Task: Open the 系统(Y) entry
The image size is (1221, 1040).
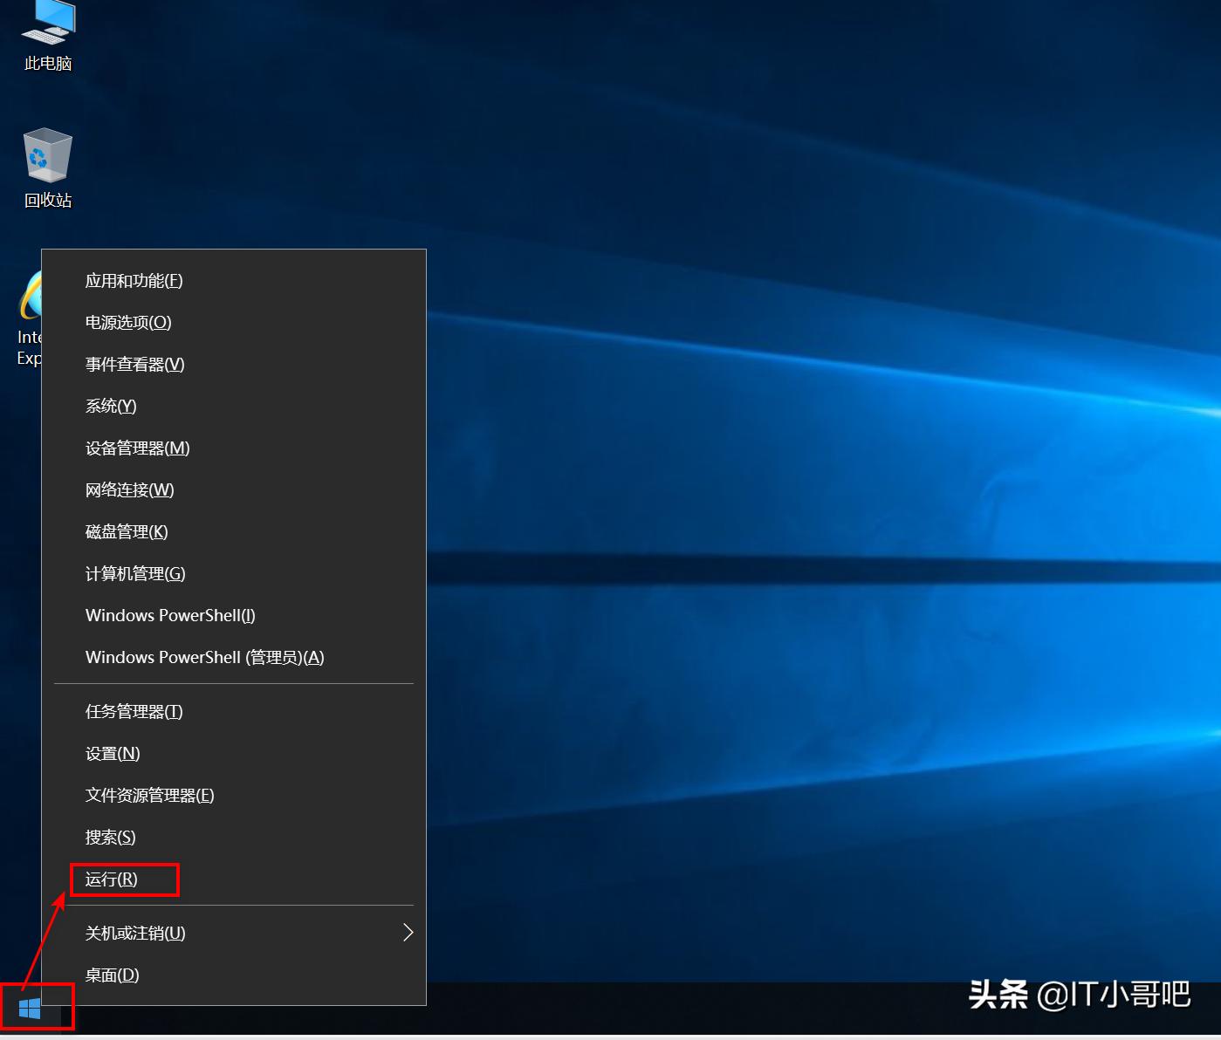Action: [111, 406]
